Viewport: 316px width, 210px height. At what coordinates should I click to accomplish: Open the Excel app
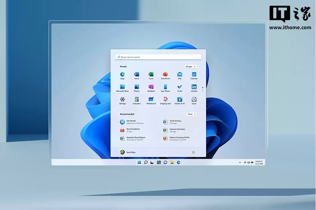tap(151, 75)
